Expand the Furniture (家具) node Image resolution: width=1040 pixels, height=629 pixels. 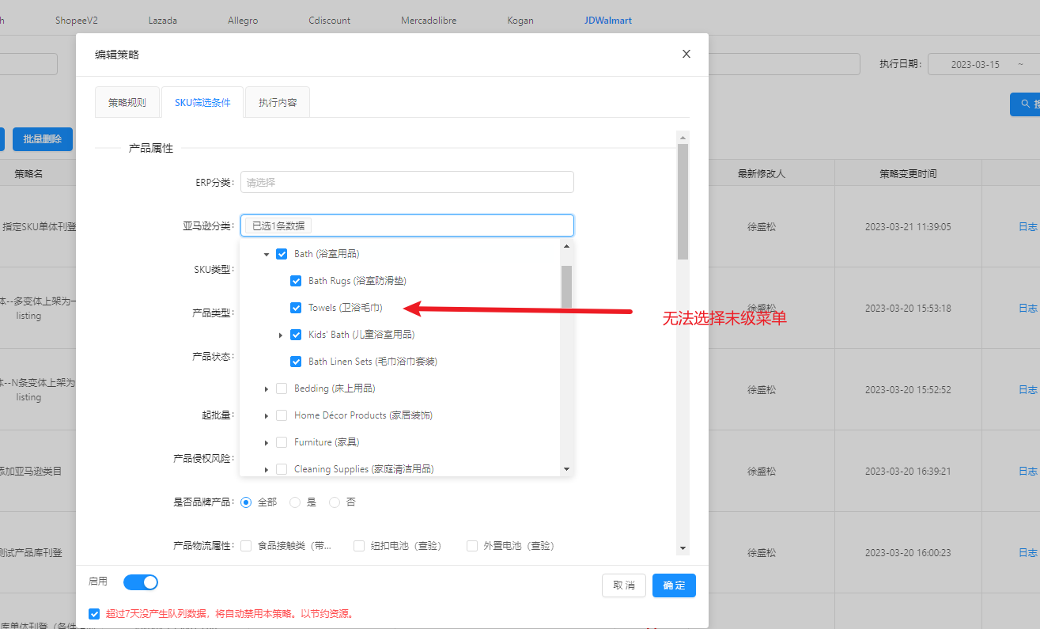(267, 442)
